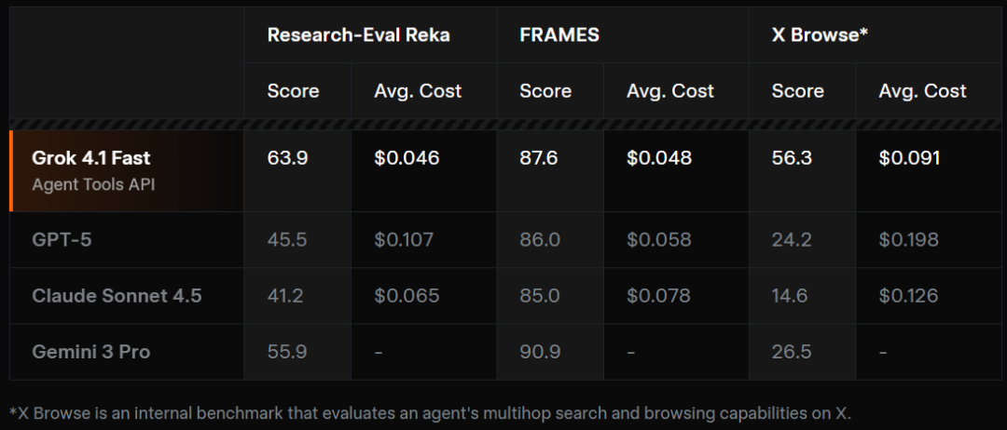Viewport: 1007px width, 430px height.
Task: Select the Grok 4.1 Fast row label
Action: click(x=90, y=158)
